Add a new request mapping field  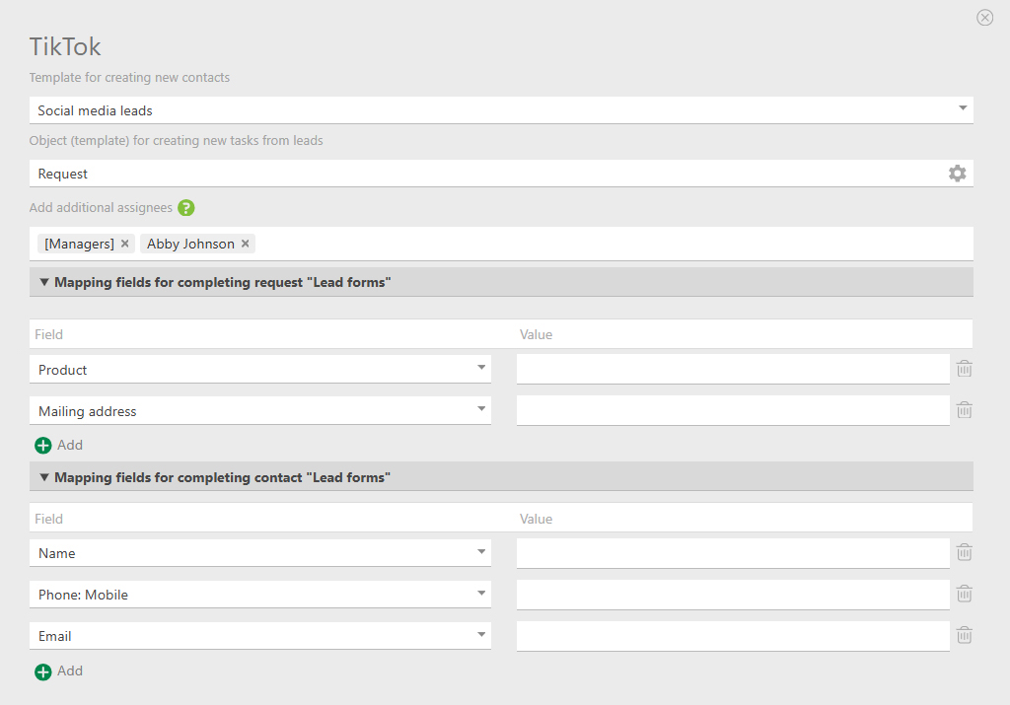tap(58, 445)
